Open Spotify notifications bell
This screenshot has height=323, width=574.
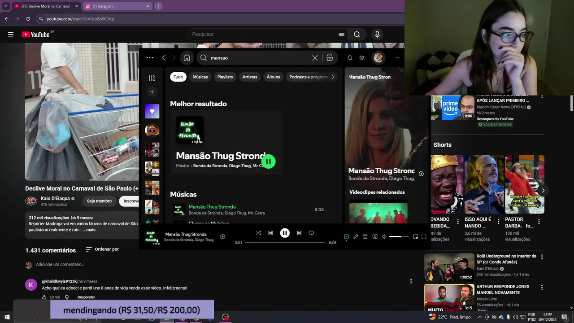tap(350, 58)
